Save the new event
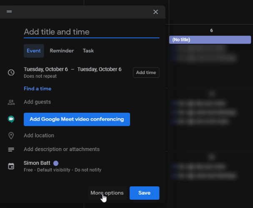Screen dimensions: 253x208 pos(144,193)
